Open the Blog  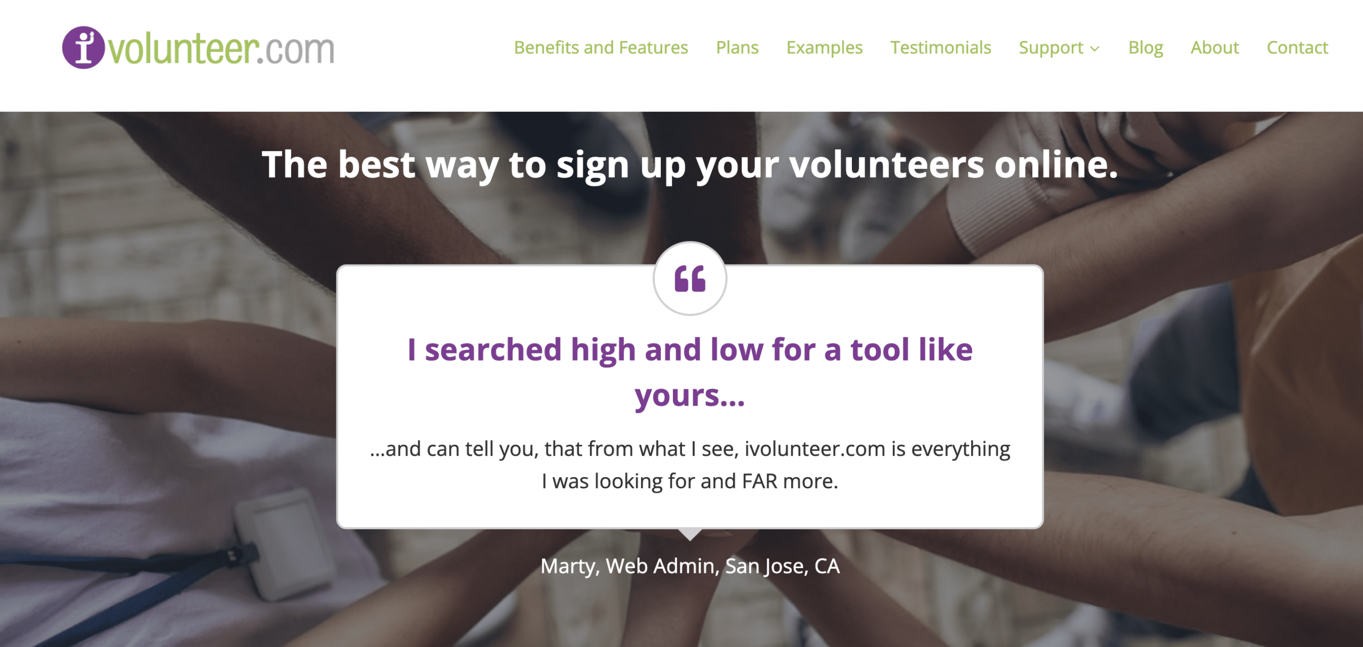tap(1145, 48)
